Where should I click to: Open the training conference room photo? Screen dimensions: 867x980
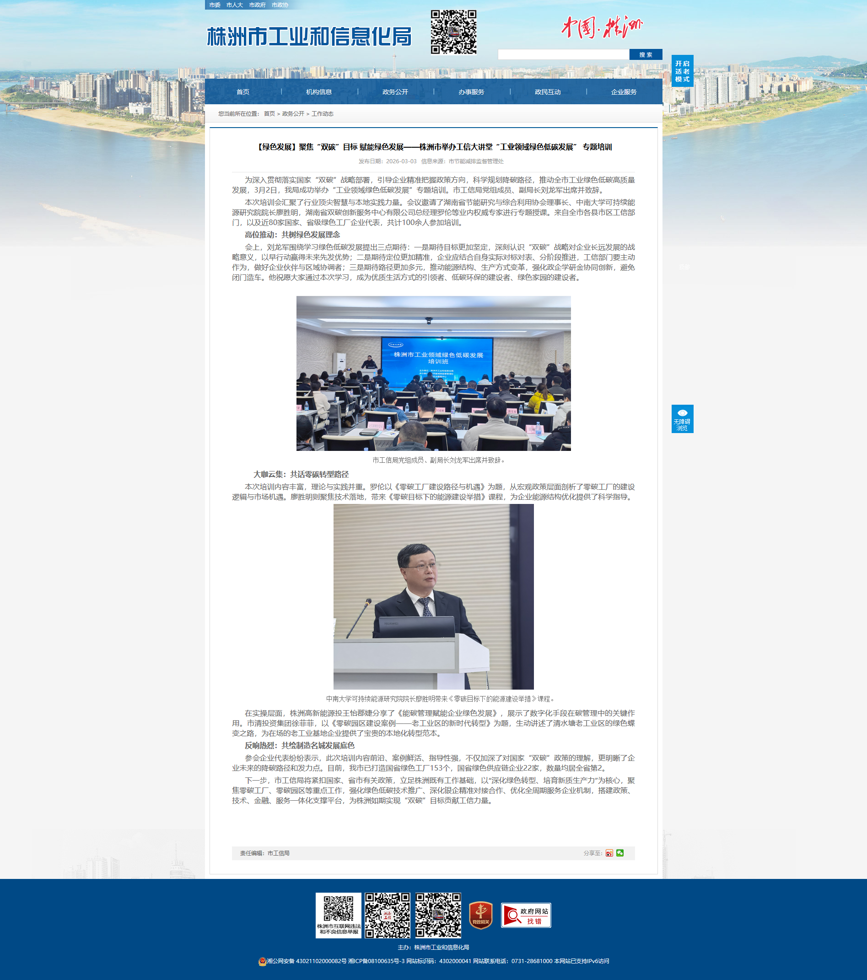(433, 373)
